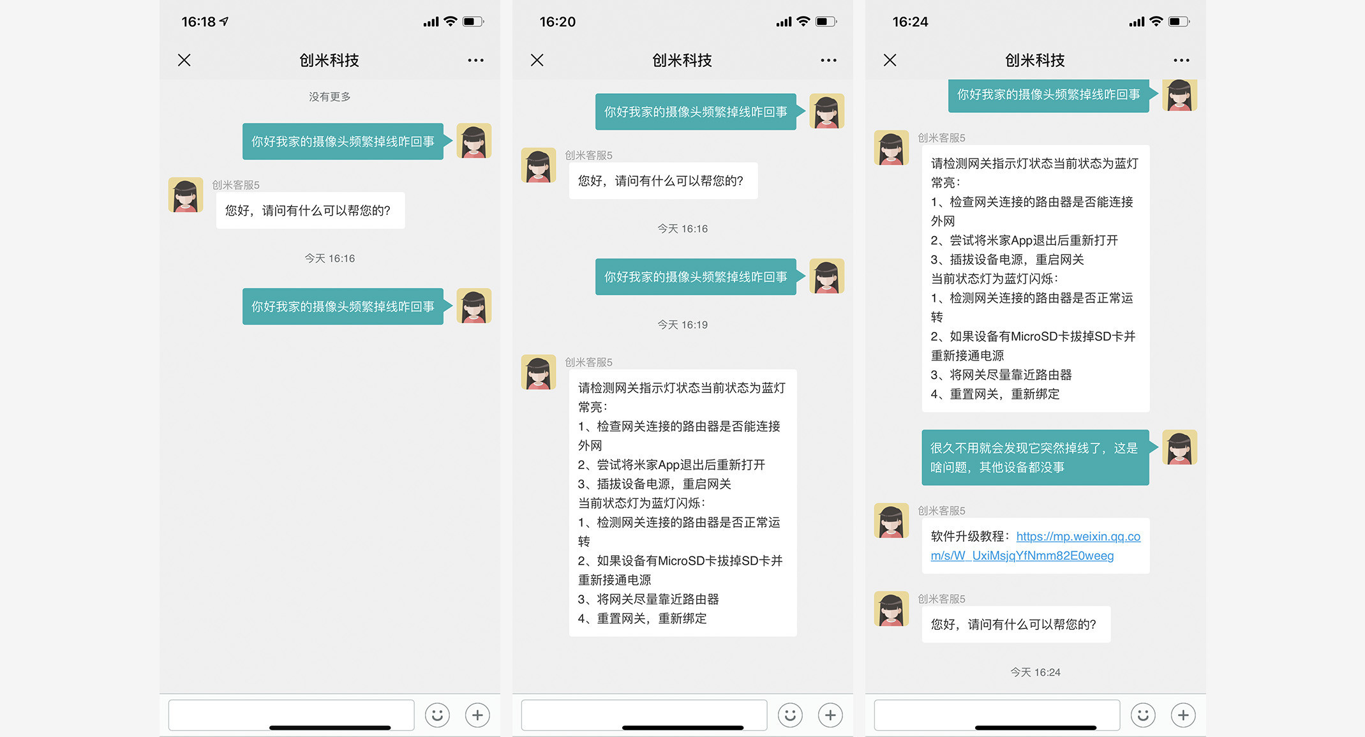Screen dimensions: 1365x737
Task: Open emoji picker in the 16:18 screen
Action: 437,715
